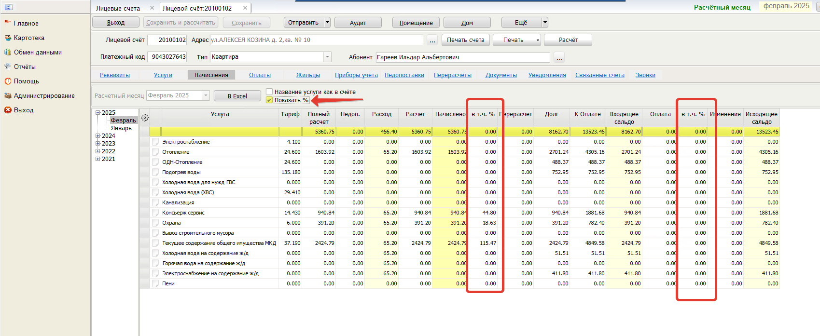This screenshot has height=336, width=820.
Task: Click the Печать счета button
Action: (466, 40)
